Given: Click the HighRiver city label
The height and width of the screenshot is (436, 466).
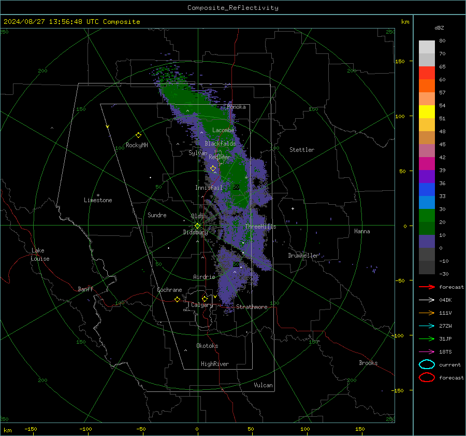Looking at the screenshot, I should 215,364.
